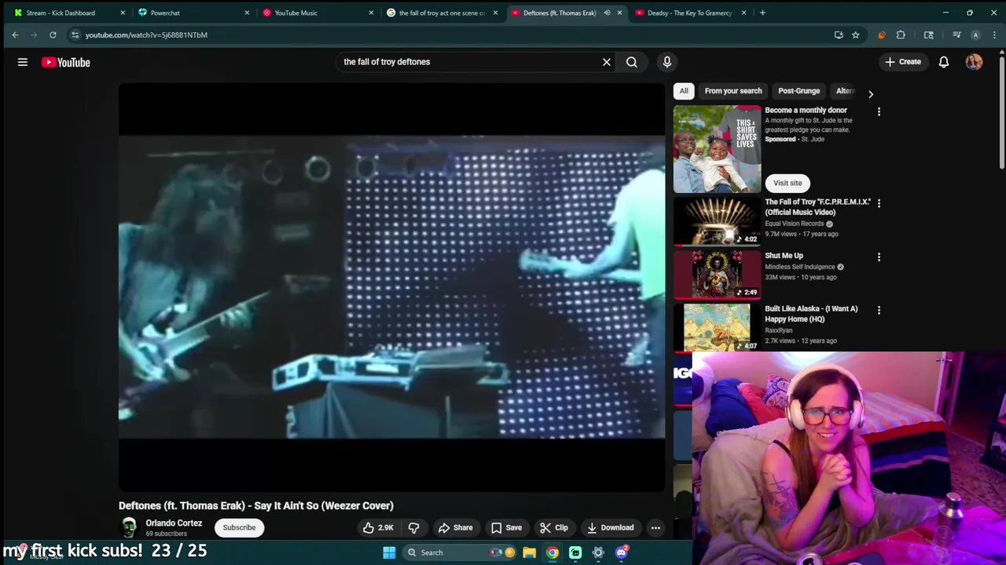Run search with the magnifier button

[x=632, y=62]
